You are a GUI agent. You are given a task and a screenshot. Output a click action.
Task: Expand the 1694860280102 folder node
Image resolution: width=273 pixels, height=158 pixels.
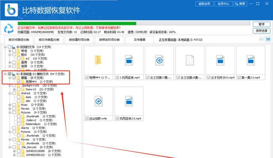click(14, 155)
